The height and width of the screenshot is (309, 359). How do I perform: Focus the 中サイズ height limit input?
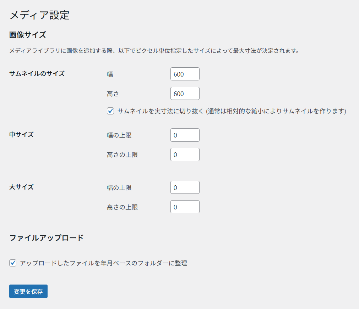point(185,154)
